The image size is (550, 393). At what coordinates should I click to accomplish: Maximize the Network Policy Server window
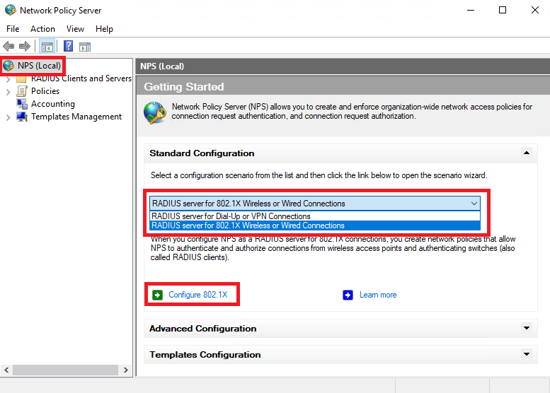point(503,10)
